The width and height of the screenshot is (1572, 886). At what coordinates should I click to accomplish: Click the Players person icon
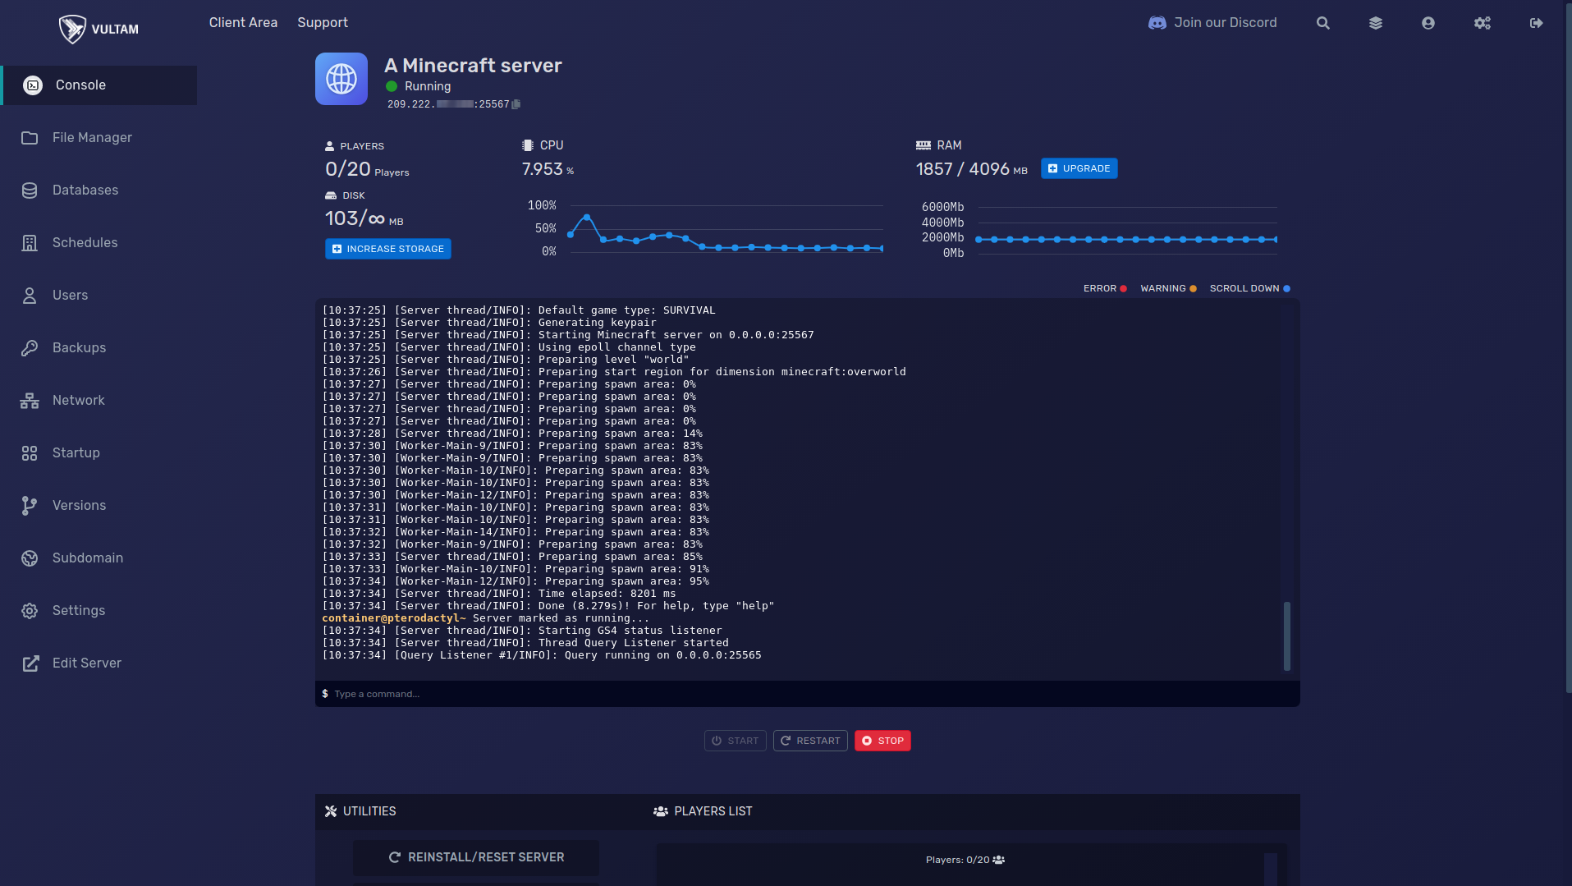click(x=330, y=146)
